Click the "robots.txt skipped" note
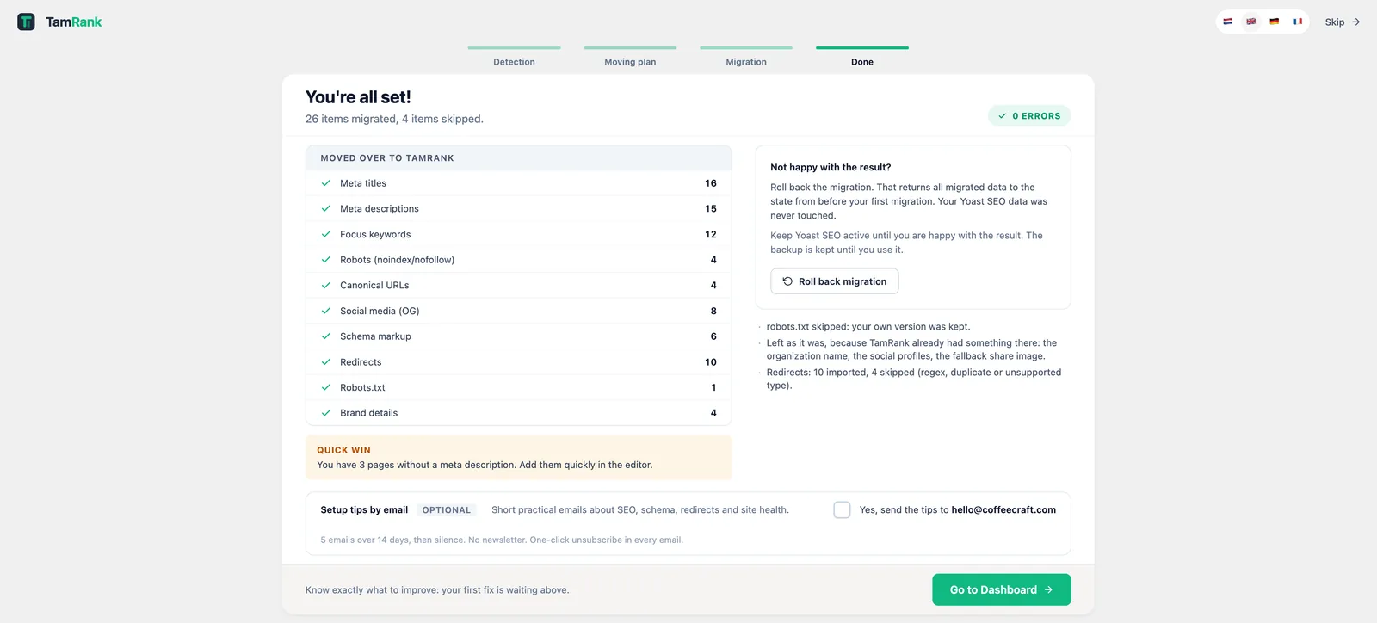 coord(868,326)
